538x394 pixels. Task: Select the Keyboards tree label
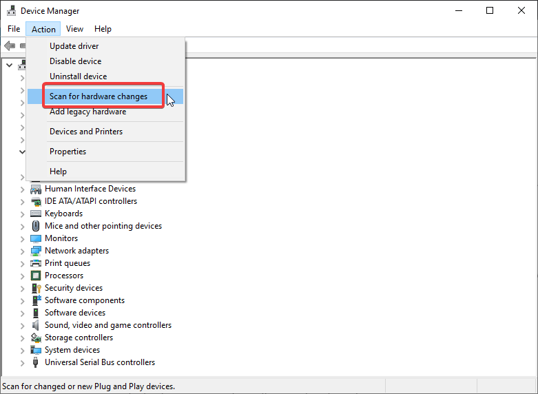(x=64, y=214)
